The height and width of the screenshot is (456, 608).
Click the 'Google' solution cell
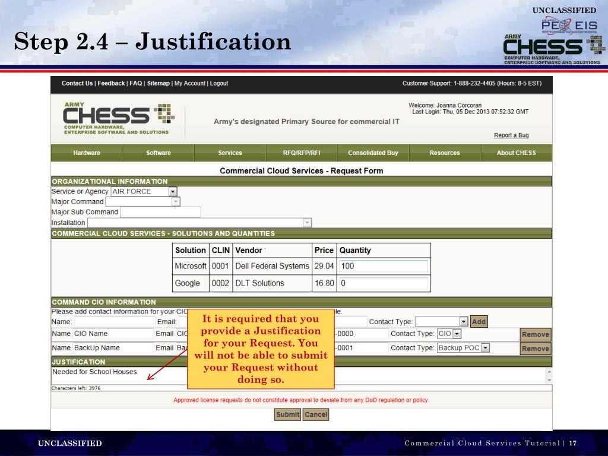point(191,283)
